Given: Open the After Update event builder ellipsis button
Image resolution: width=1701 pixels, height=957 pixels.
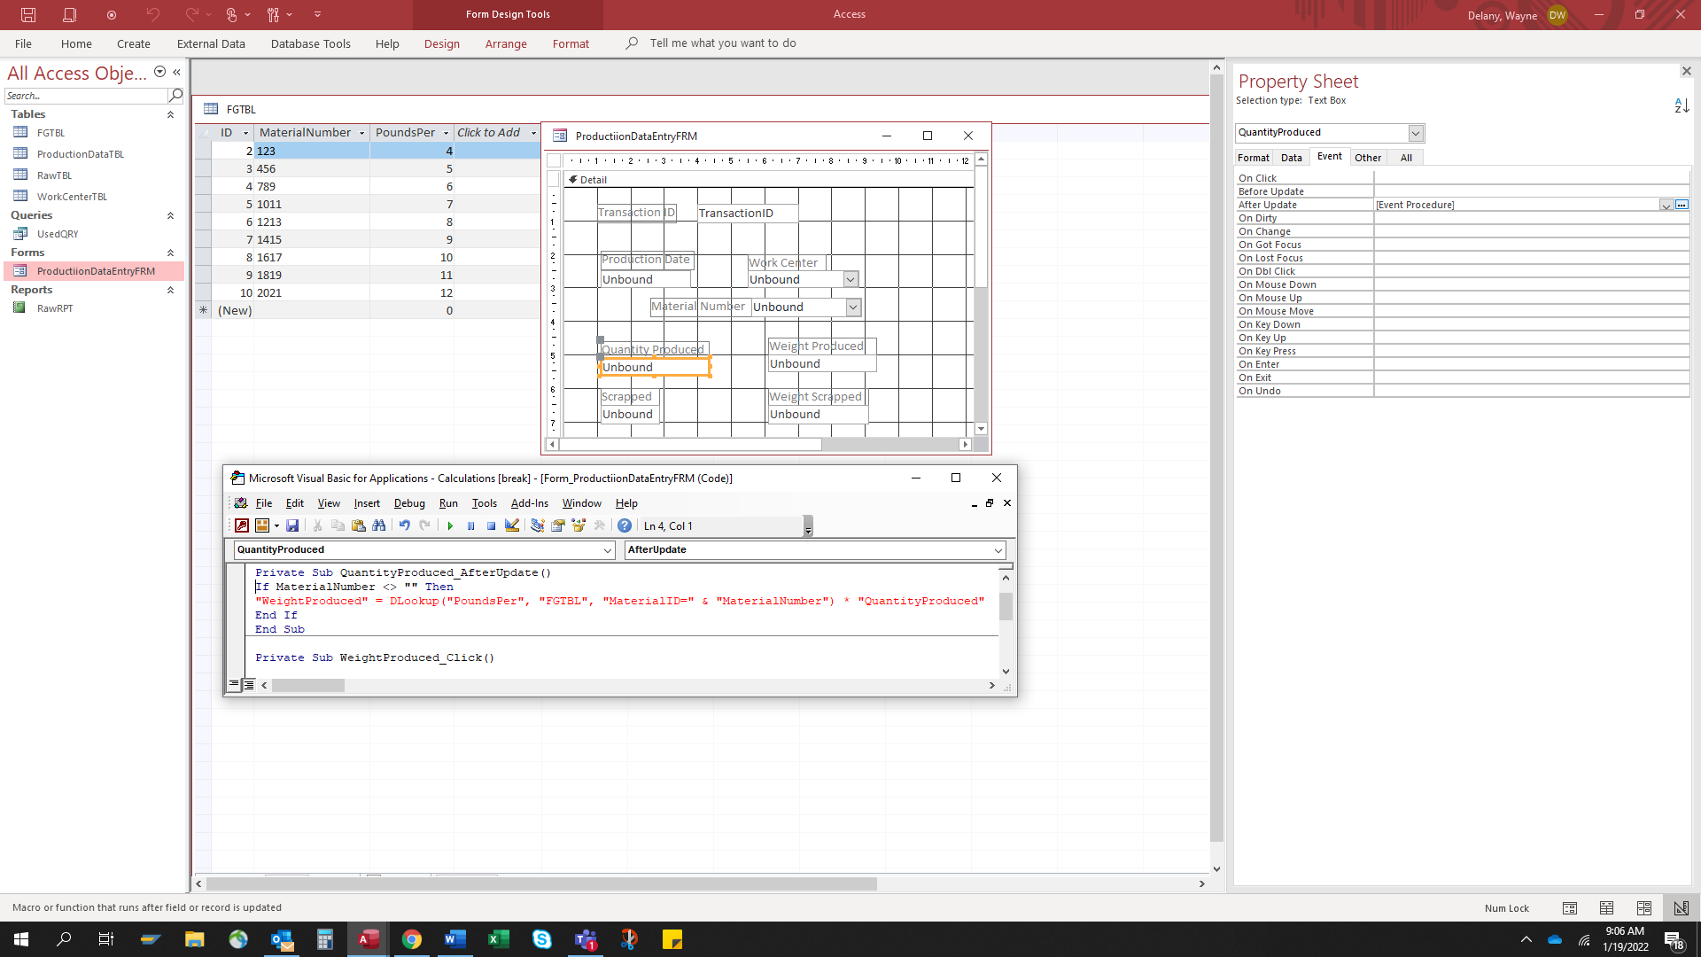Looking at the screenshot, I should click(x=1682, y=205).
